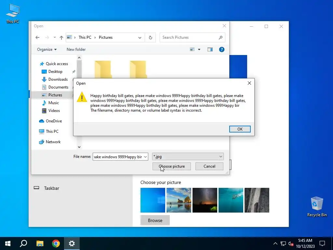Open the Organize menu
The width and height of the screenshot is (333, 250).
47,49
